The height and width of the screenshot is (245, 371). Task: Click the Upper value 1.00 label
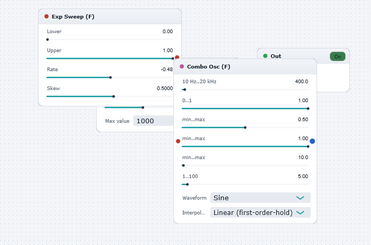pos(168,51)
